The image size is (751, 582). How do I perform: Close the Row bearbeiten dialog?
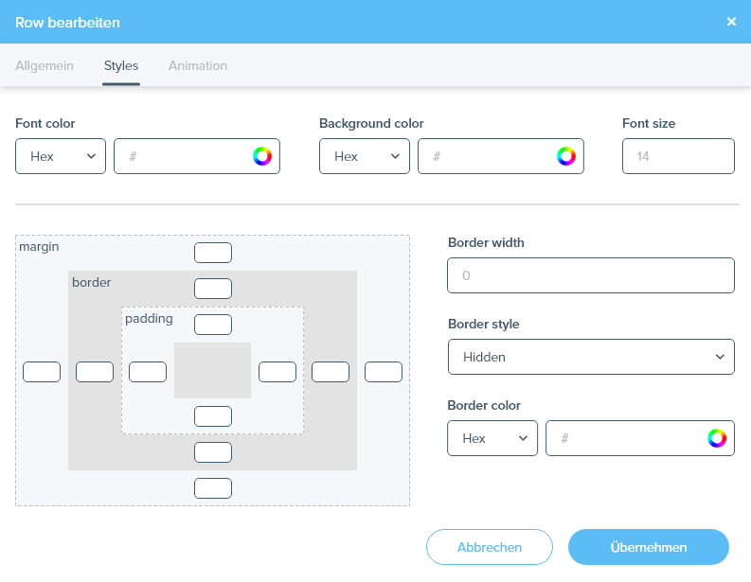(x=731, y=22)
